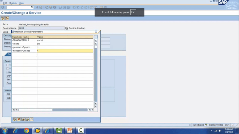
Task: Click the Delete Row icon in dialog footer
Action: (23, 119)
